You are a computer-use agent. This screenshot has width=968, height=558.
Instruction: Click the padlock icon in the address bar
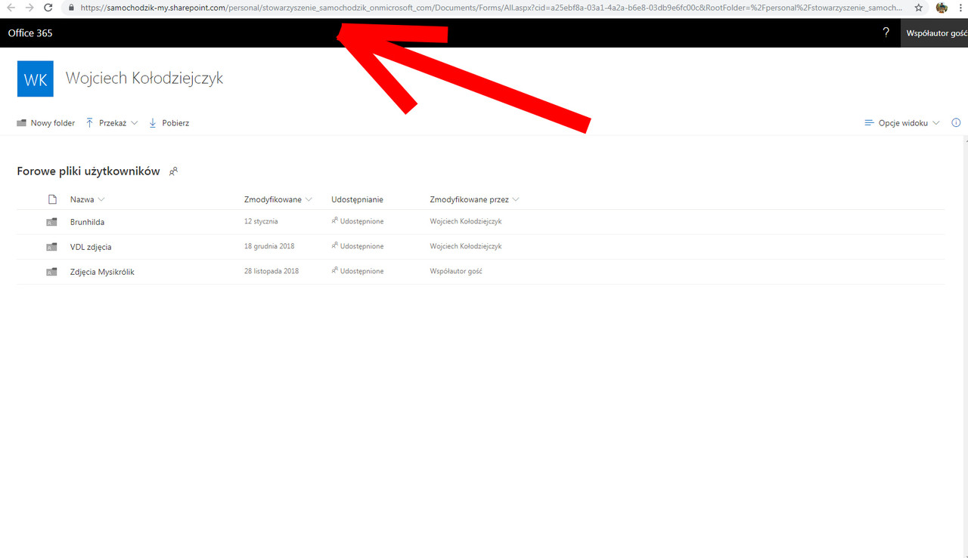(x=70, y=8)
